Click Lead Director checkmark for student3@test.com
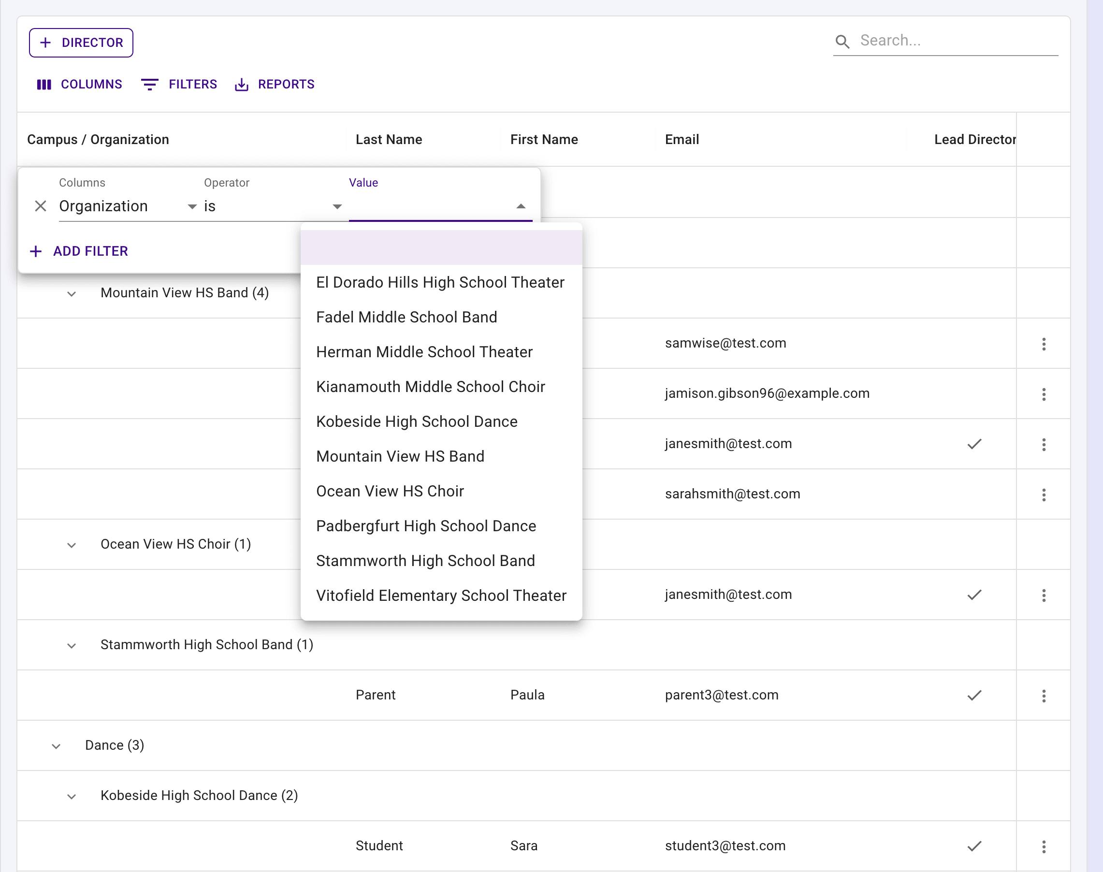This screenshot has width=1103, height=872. (974, 845)
